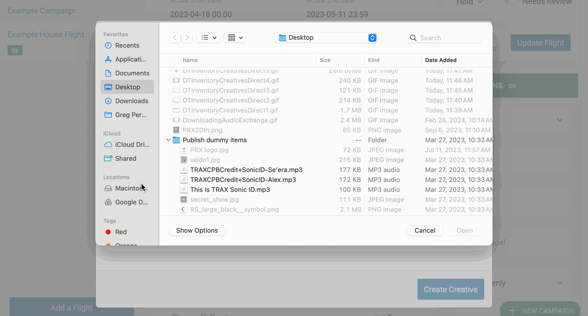
Task: Select TRAXCPBCredit+SonicID-Alex.mp3 file
Action: (x=243, y=180)
